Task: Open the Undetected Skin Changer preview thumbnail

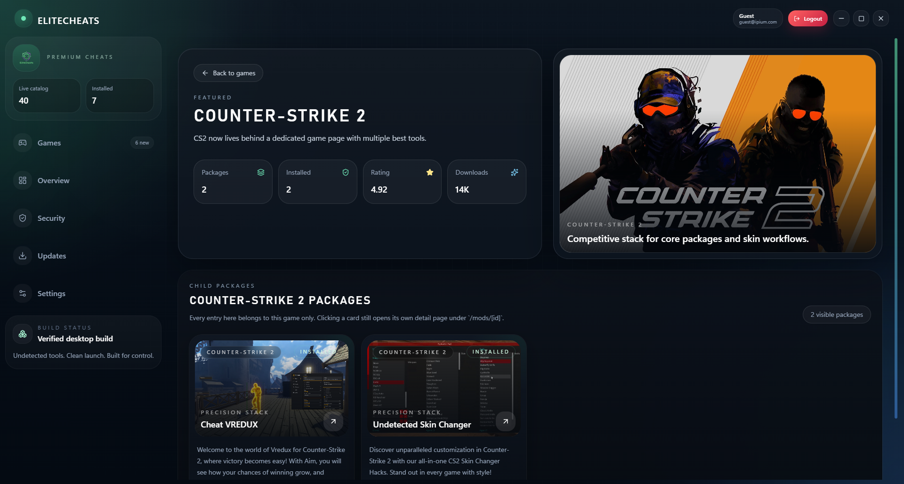Action: coord(444,388)
